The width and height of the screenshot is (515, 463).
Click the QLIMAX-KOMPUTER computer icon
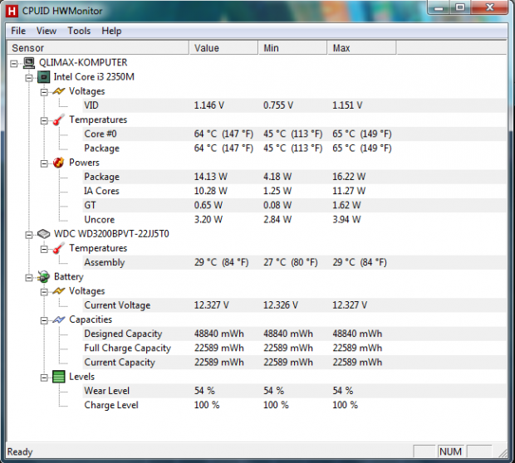(x=29, y=63)
